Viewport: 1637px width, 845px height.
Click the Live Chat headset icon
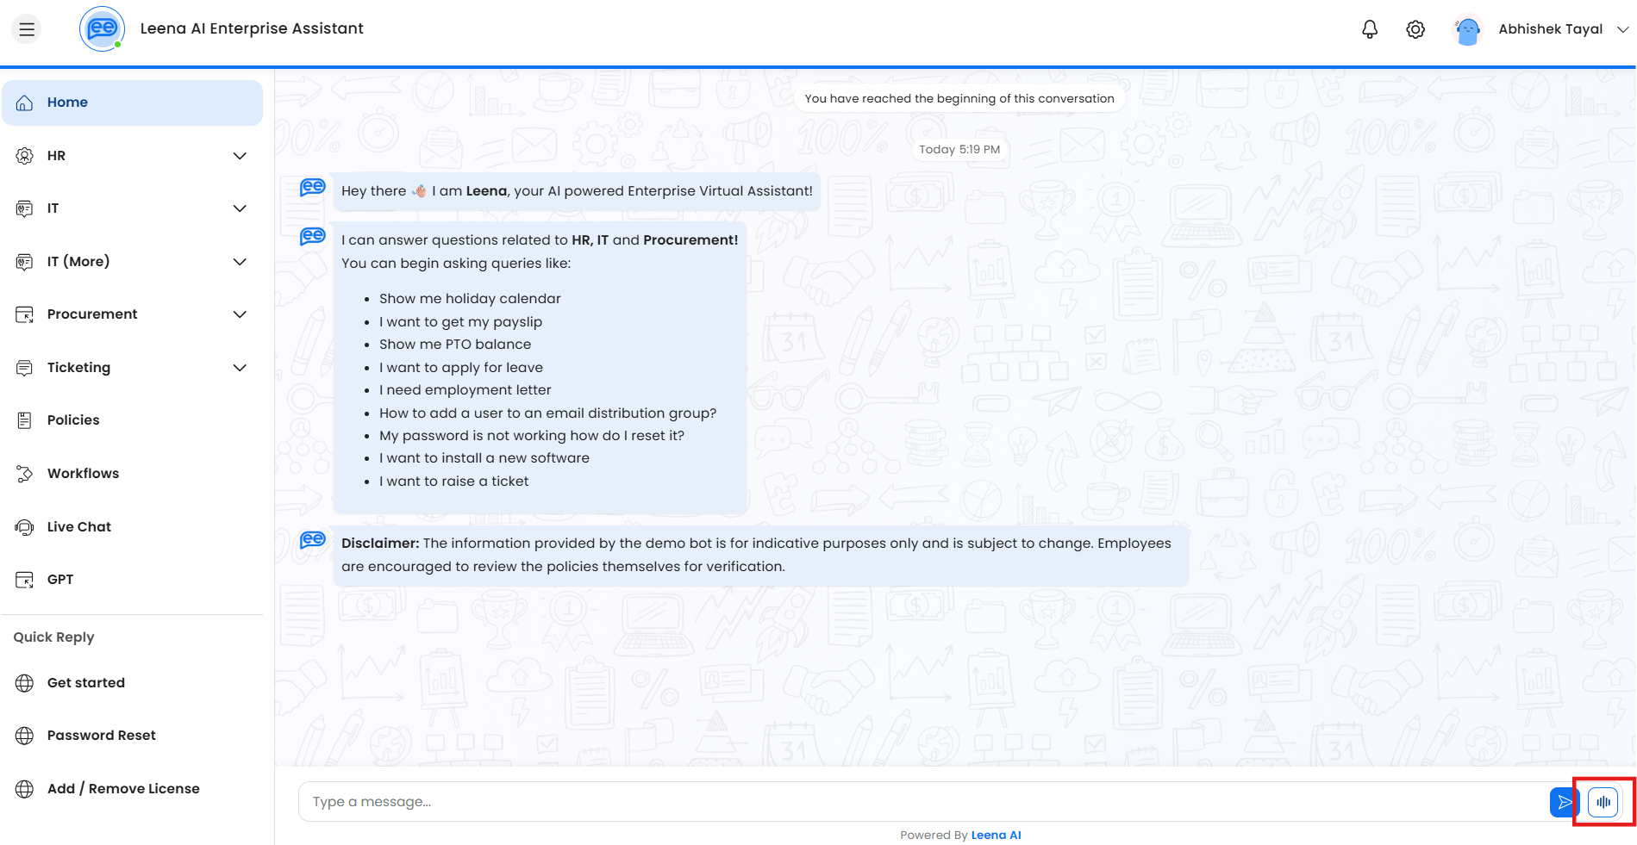coord(25,527)
